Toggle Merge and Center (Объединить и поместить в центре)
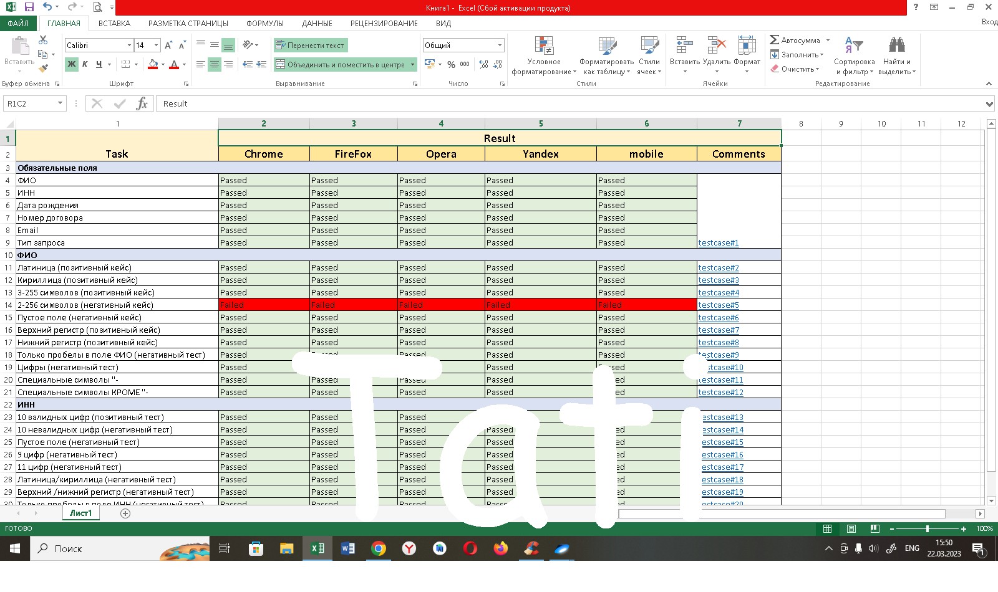The image size is (998, 592). 341,64
